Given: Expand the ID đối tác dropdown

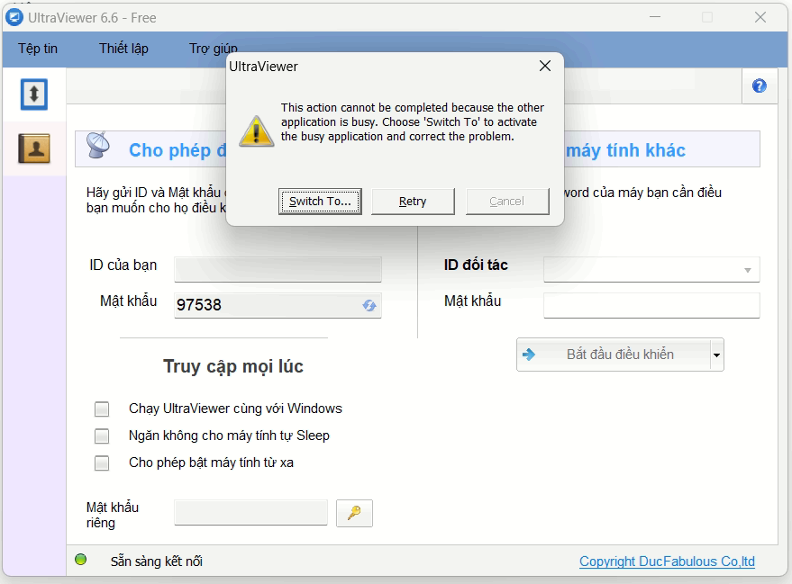Looking at the screenshot, I should click(748, 270).
